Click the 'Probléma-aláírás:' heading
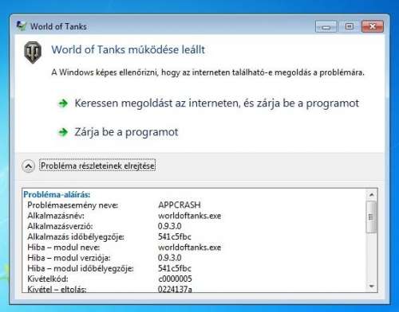Viewport: 399px width, 312px height. [x=57, y=194]
